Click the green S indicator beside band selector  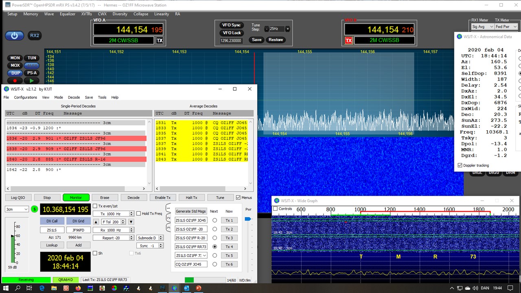35,209
